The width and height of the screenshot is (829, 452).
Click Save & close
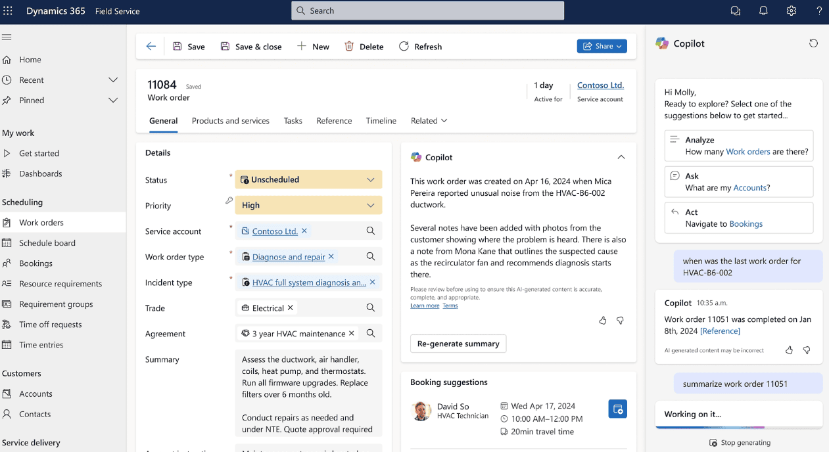(250, 47)
